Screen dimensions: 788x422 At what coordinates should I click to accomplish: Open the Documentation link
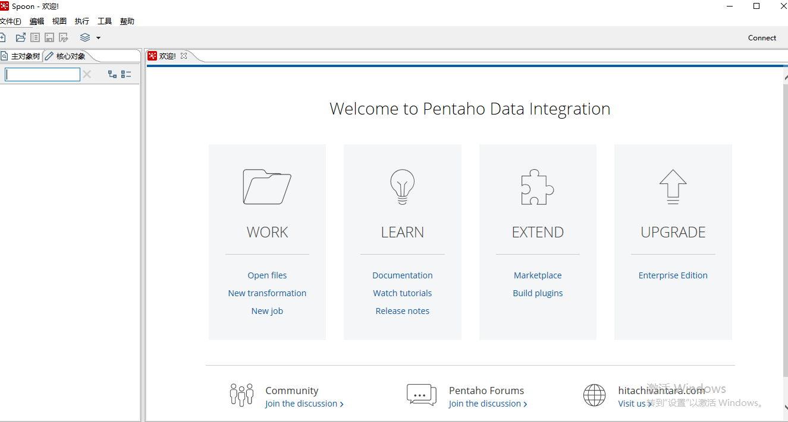click(x=403, y=275)
